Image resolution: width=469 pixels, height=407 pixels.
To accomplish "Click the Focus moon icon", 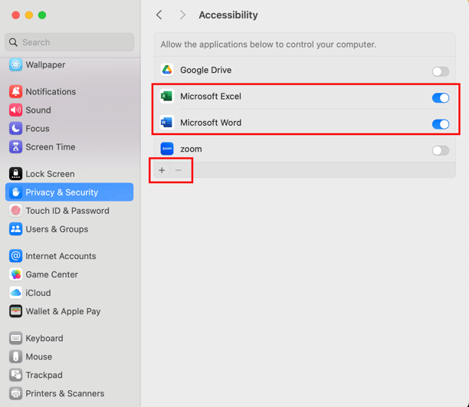I will point(15,129).
